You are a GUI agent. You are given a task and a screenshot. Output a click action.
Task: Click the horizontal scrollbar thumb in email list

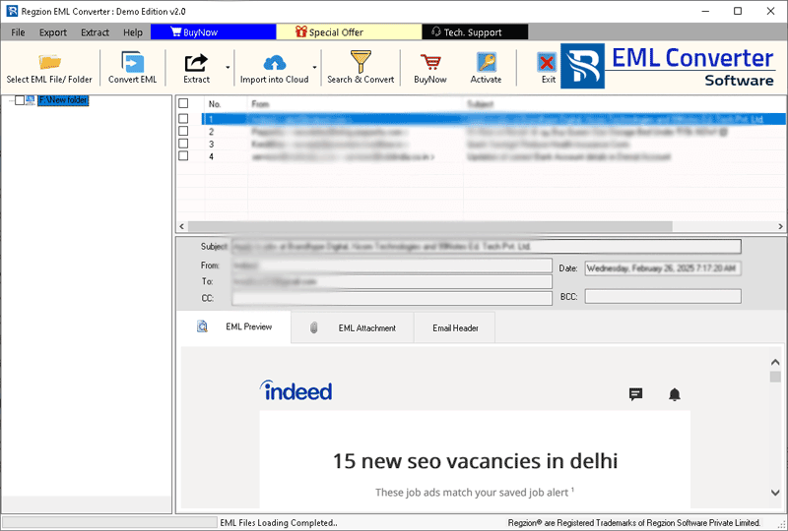pos(430,226)
